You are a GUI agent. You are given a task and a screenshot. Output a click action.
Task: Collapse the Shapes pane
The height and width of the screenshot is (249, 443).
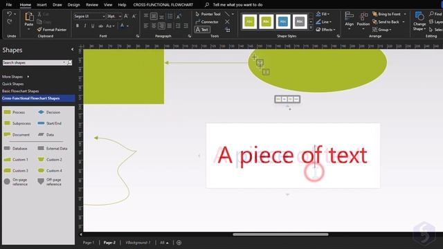coord(72,49)
